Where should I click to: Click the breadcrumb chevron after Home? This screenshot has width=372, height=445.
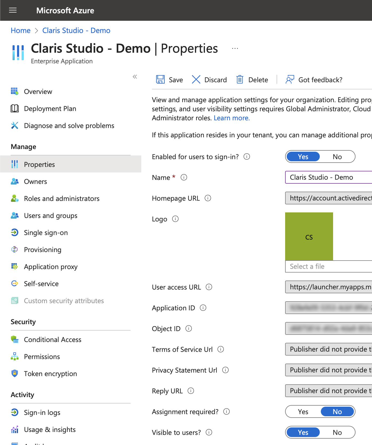pyautogui.click(x=37, y=31)
